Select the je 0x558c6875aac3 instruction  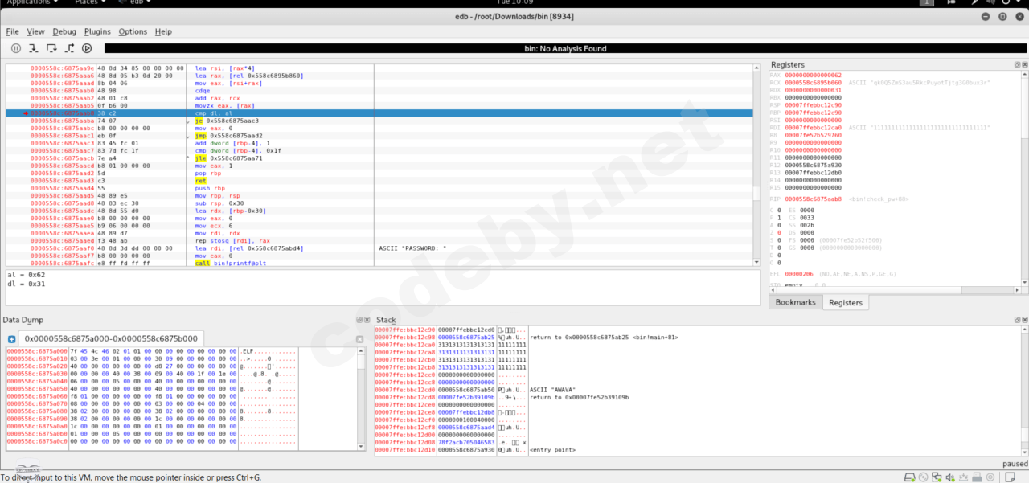(x=228, y=121)
